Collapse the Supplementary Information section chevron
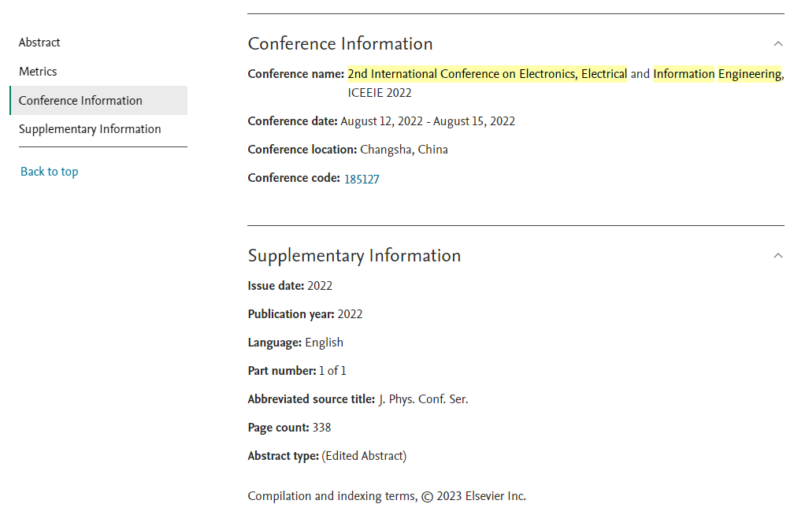 pos(777,255)
